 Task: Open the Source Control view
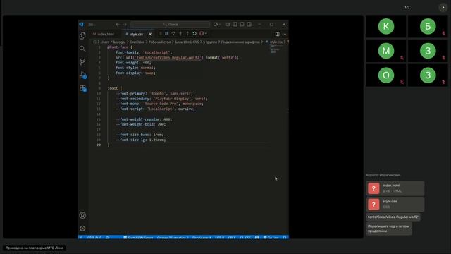[82, 61]
